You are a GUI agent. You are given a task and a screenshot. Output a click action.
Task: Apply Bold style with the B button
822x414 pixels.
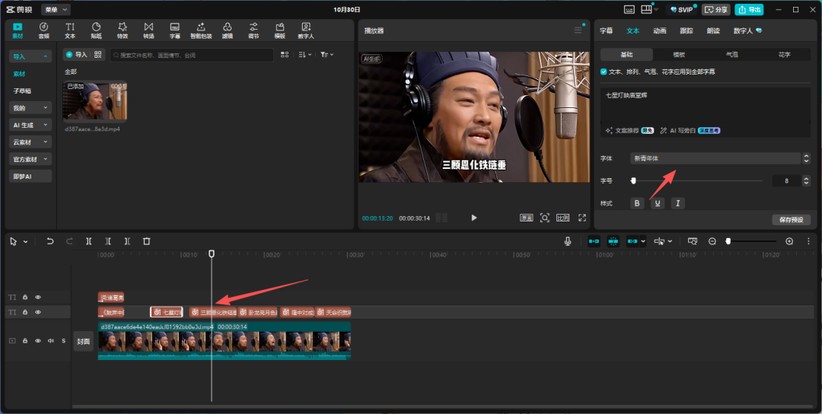point(637,203)
